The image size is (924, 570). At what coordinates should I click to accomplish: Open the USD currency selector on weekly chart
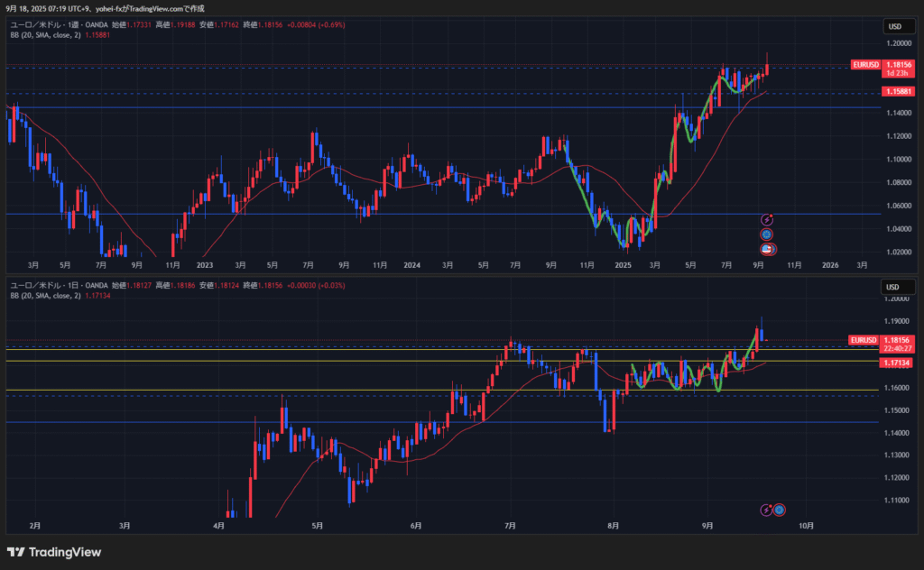[x=898, y=26]
